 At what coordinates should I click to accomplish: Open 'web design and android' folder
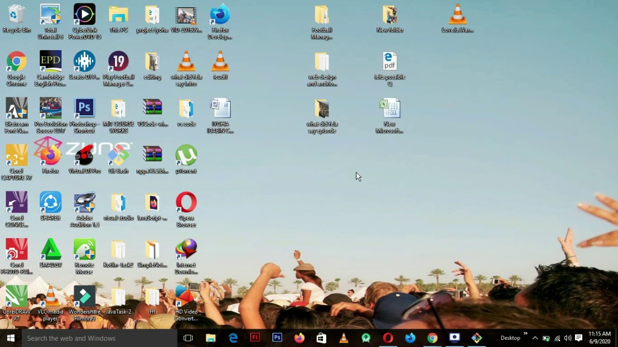click(322, 68)
